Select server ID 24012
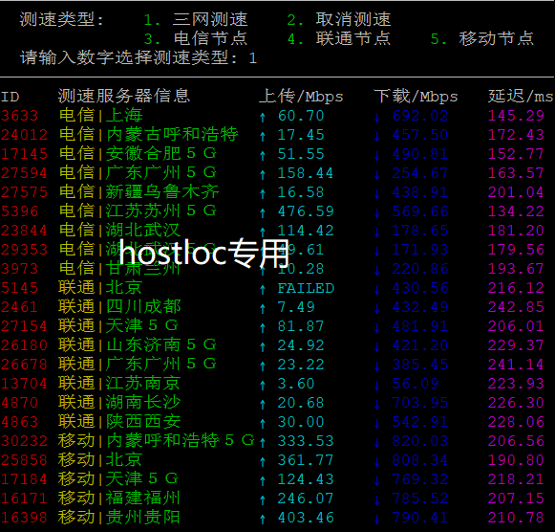The height and width of the screenshot is (532, 555). point(24,135)
